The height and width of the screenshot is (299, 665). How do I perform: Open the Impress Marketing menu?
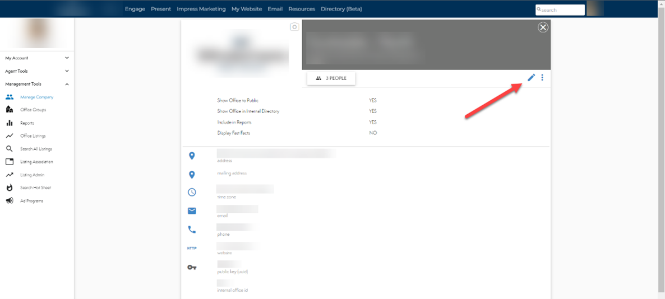[x=201, y=9]
